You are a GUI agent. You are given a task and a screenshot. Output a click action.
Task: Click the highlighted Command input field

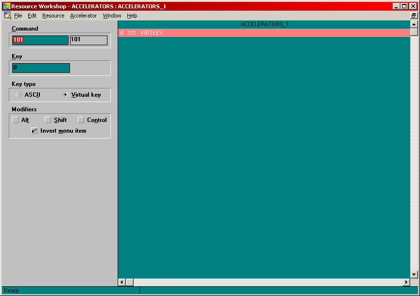click(40, 40)
